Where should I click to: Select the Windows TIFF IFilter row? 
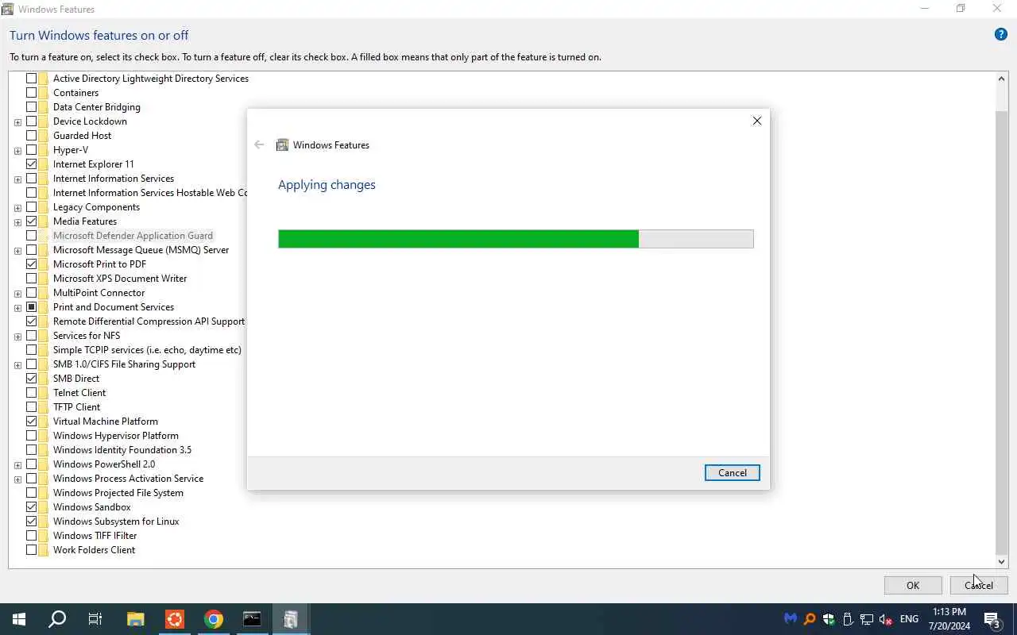(95, 536)
